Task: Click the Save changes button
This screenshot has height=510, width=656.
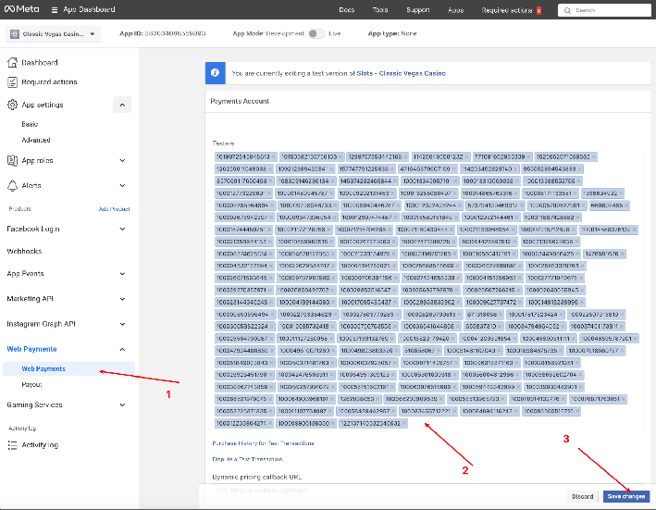Action: [x=626, y=497]
